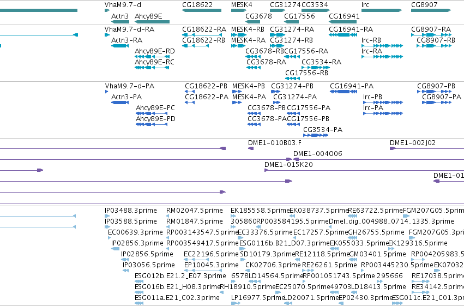The width and height of the screenshot is (464, 306).
Task: Select protein label Ahcy89E-PC
Action: point(155,108)
